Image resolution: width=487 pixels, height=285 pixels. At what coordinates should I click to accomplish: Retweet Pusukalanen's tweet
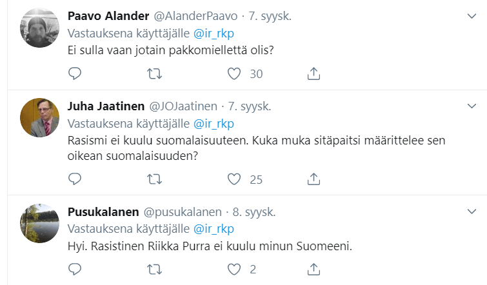(155, 268)
